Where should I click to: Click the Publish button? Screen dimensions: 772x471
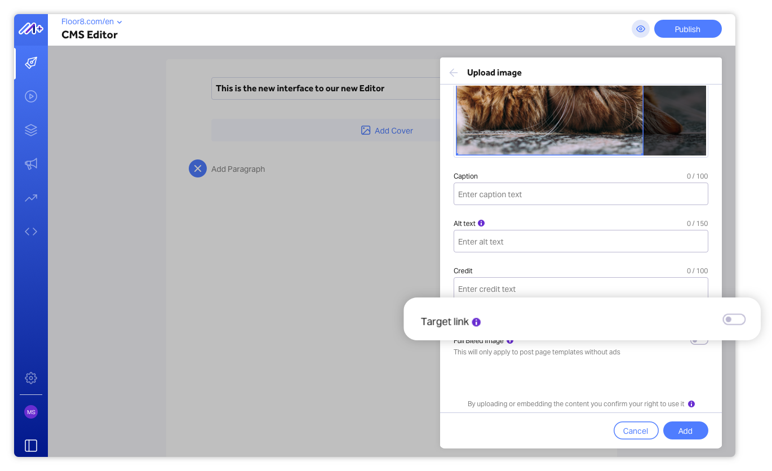tap(687, 29)
